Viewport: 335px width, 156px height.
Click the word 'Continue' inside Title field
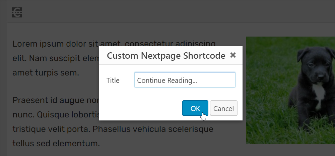click(x=151, y=81)
